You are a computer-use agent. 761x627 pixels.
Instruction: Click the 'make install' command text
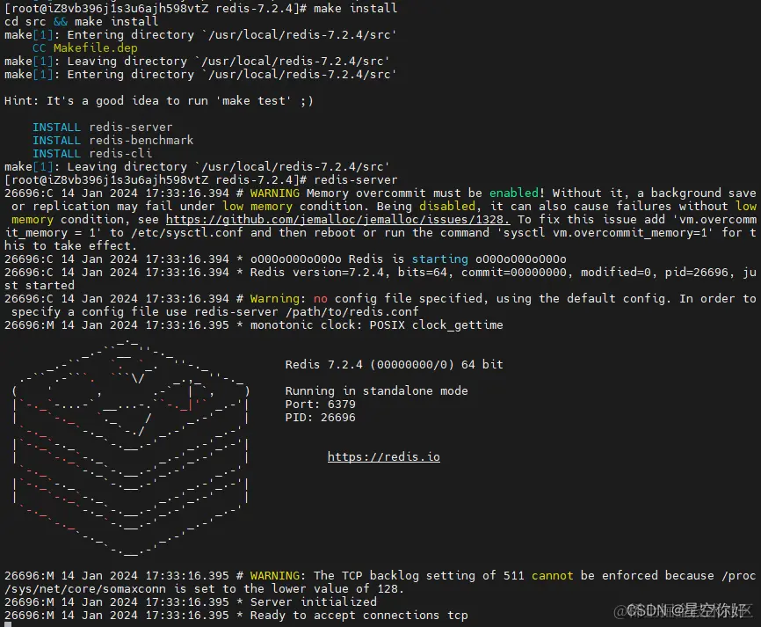[355, 8]
